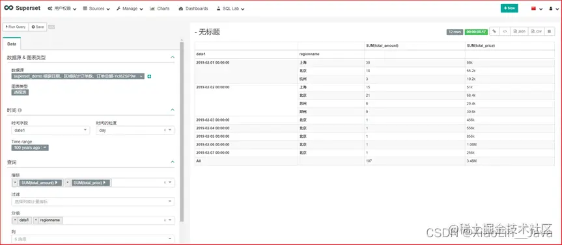562x245 pixels.
Task: Open the Manage menu
Action: pos(130,8)
